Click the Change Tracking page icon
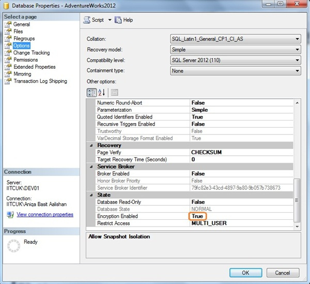This screenshot has height=284, width=310. pos(8,53)
